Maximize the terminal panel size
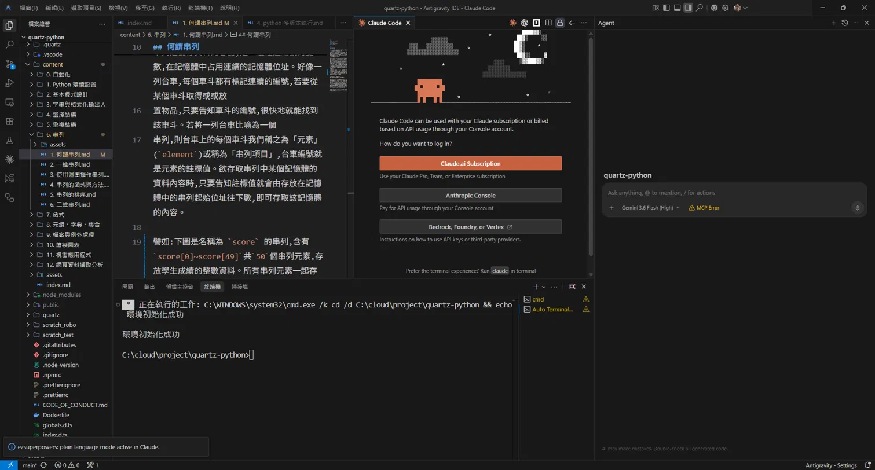The height and width of the screenshot is (470, 875). coord(572,287)
